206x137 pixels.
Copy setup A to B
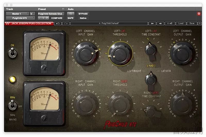(x=170, y=24)
